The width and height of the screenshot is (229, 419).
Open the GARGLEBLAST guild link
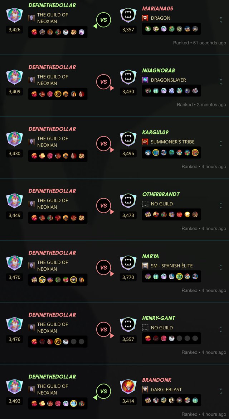166,389
